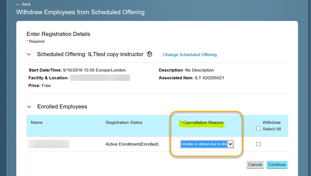Screen dimensions: 311x176
Task: Open the Cancellation Reason dropdown
Action: [207, 144]
